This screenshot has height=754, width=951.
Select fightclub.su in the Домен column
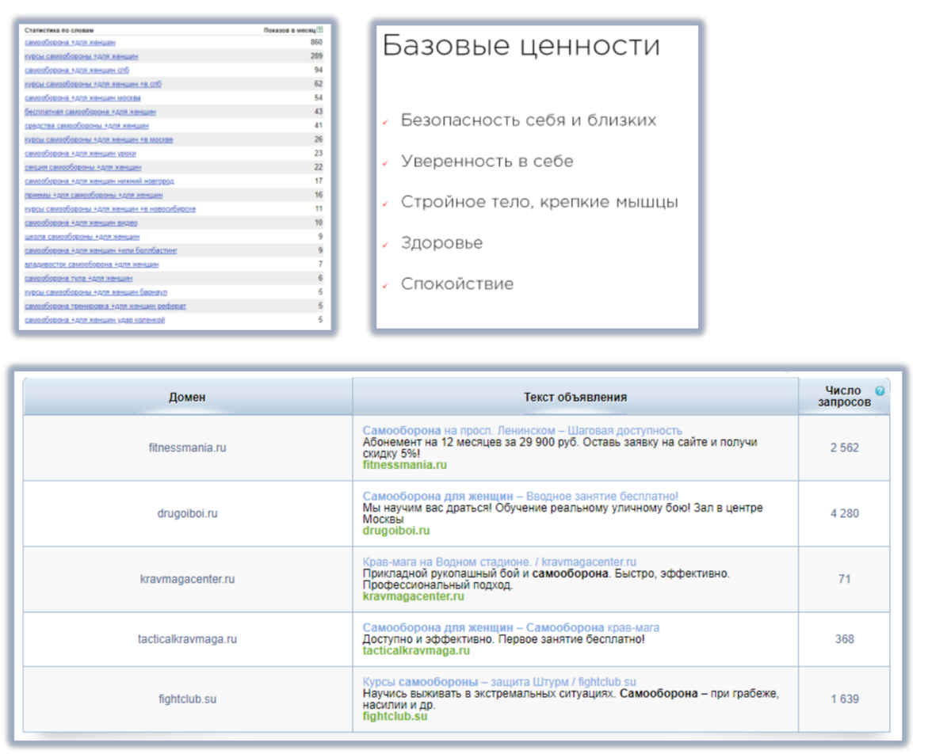pos(187,699)
